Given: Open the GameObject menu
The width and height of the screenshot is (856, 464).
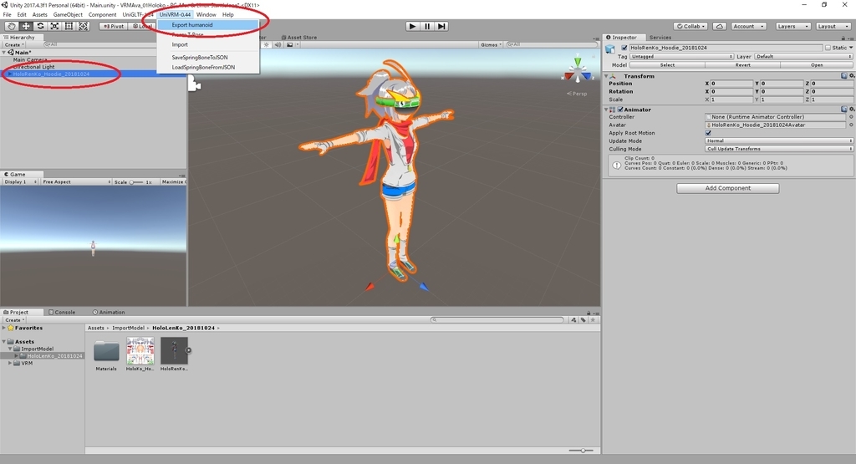Looking at the screenshot, I should 68,15.
